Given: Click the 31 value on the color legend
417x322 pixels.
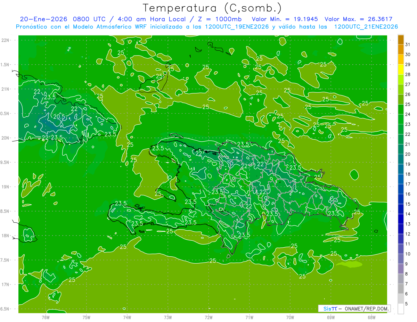Looking at the screenshot, I should tap(408, 44).
